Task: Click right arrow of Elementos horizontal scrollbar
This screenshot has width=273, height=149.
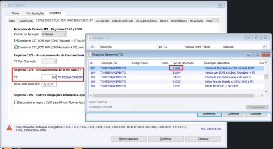Action: coord(262,95)
